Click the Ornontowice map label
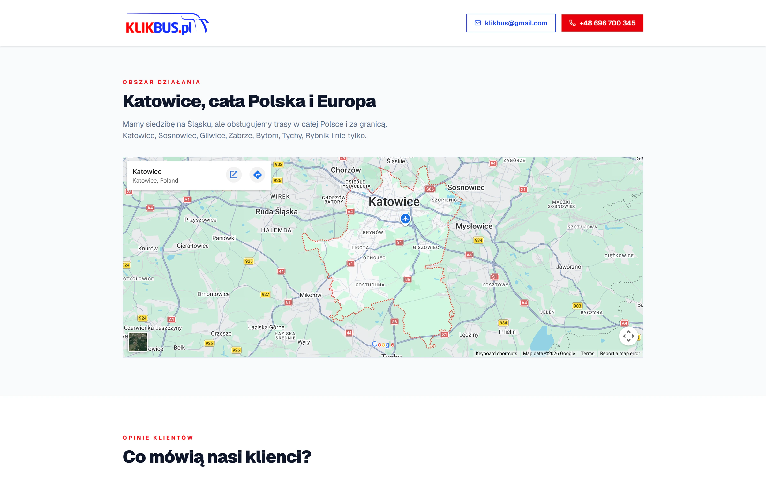Viewport: 766px width, 478px height. (214, 294)
